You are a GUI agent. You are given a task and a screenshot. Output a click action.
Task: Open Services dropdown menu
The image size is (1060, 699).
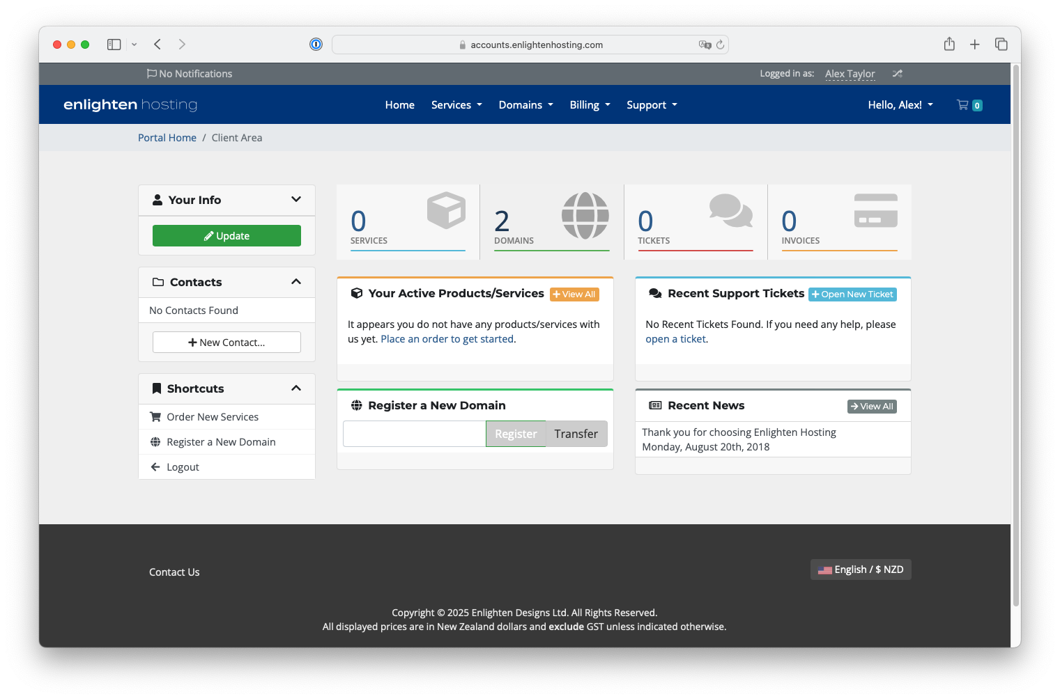click(456, 105)
